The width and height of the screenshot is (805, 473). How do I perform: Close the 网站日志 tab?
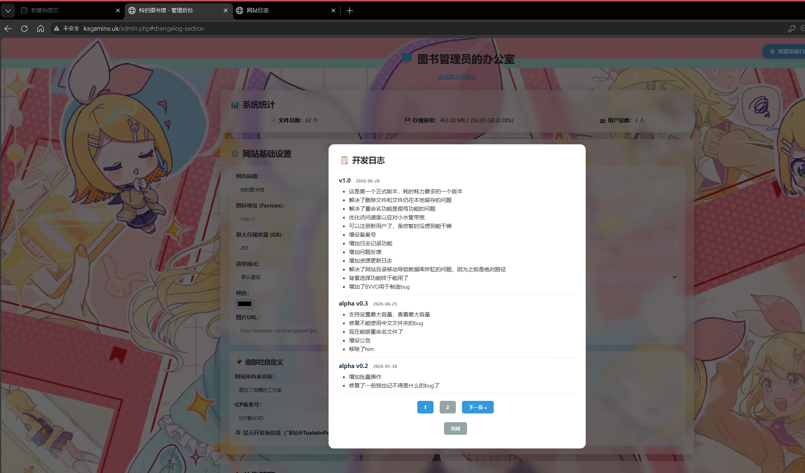[333, 10]
